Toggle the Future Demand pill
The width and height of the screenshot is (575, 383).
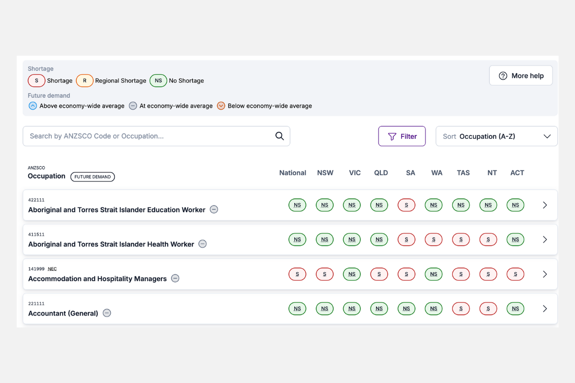[92, 177]
